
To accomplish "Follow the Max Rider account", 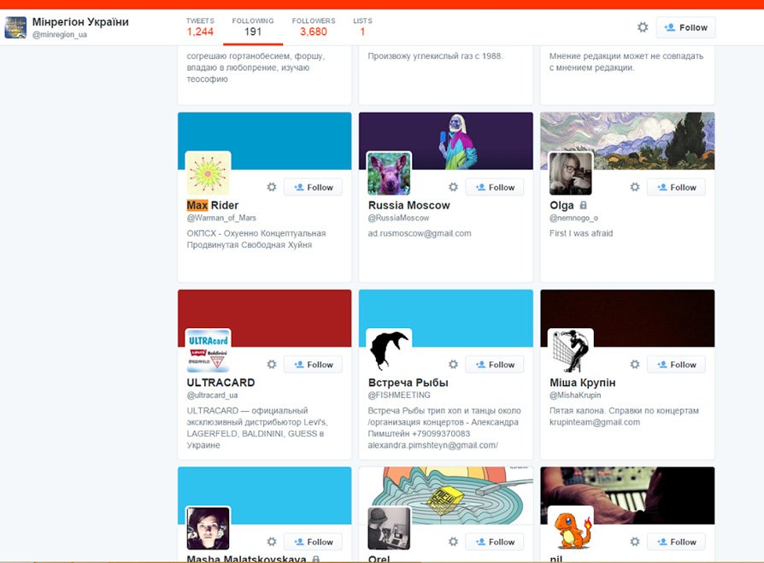I will coord(313,187).
